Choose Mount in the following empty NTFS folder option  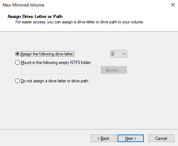17,63
